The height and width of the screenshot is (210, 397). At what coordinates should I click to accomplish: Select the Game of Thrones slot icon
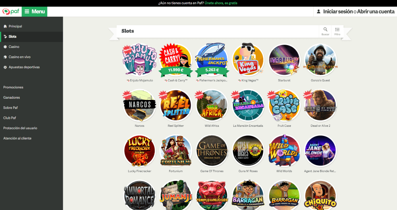pos(212,151)
